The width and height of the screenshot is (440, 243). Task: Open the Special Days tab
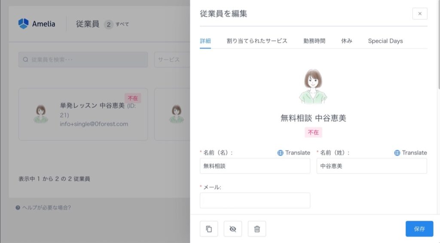(x=385, y=41)
